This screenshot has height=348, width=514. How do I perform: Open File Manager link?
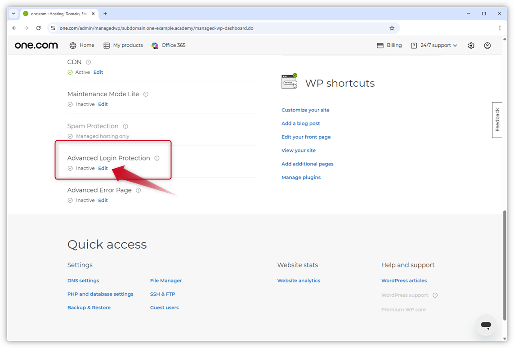click(166, 281)
